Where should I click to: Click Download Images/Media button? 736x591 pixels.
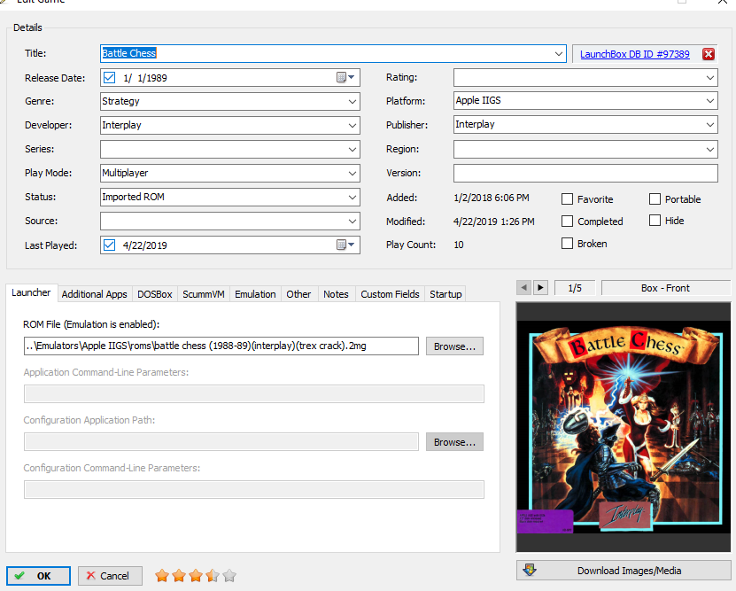624,571
